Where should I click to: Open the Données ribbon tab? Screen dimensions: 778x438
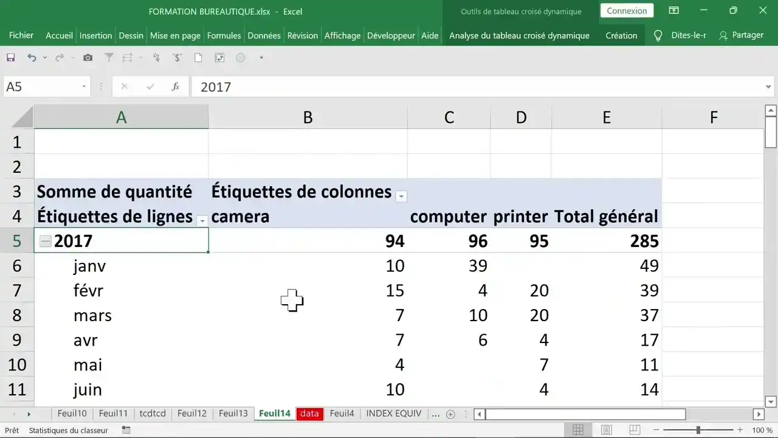pyautogui.click(x=264, y=35)
